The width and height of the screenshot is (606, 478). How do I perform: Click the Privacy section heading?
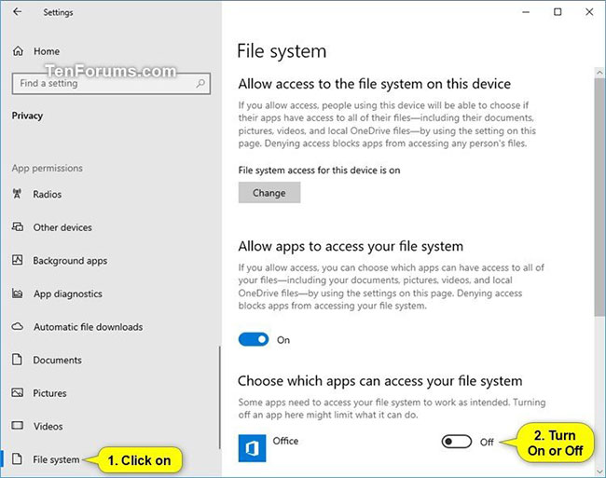[27, 116]
